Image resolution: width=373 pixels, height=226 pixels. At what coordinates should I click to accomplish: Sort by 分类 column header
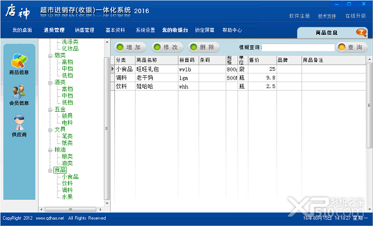[x=125, y=60]
